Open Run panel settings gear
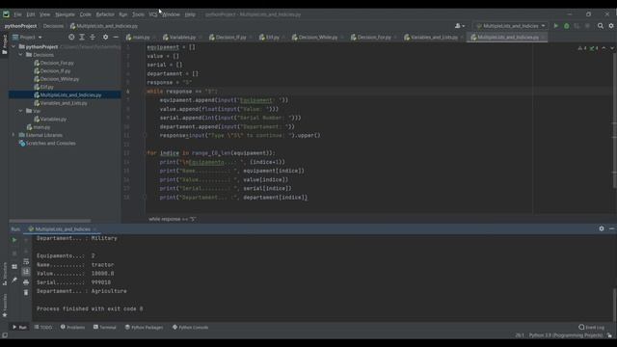This screenshot has width=617, height=347. [602, 228]
